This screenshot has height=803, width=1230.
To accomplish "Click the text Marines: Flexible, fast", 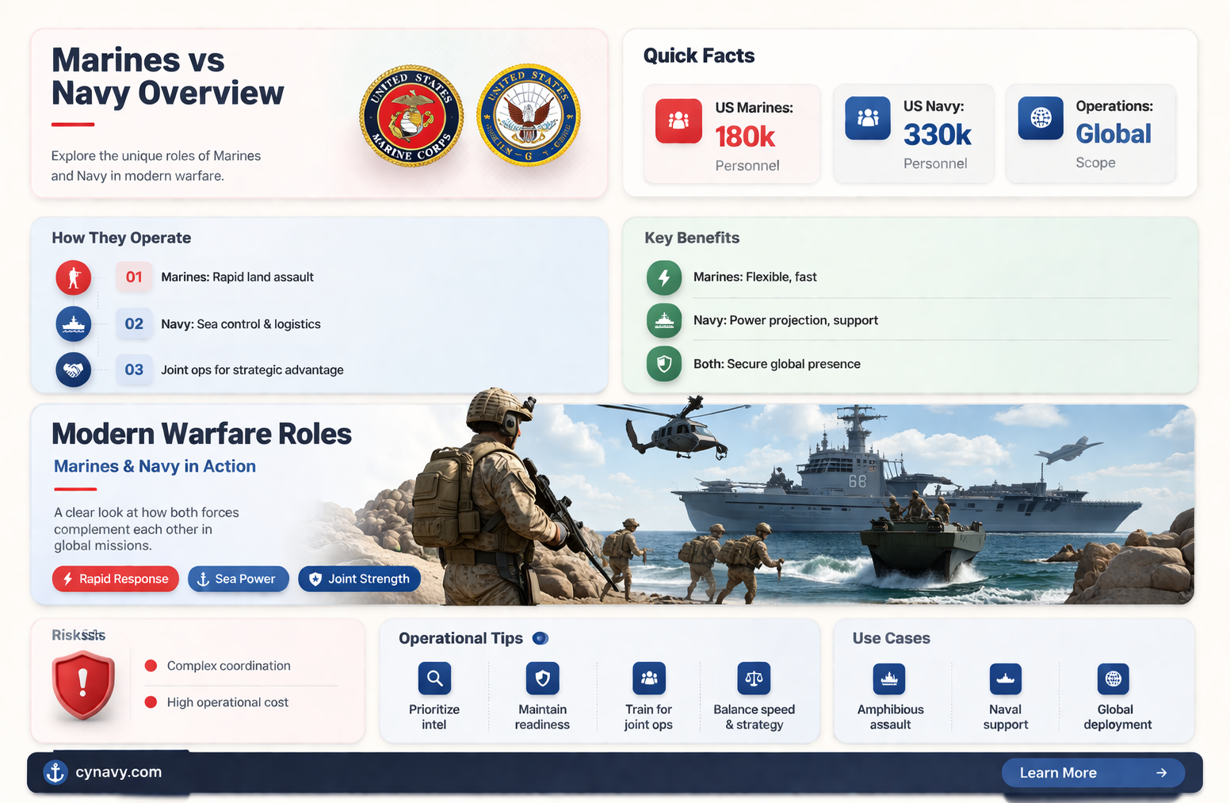I will 754,277.
